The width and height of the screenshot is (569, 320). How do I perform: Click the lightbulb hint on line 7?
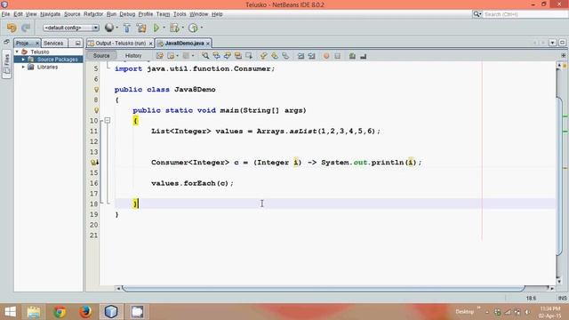[x=96, y=89]
